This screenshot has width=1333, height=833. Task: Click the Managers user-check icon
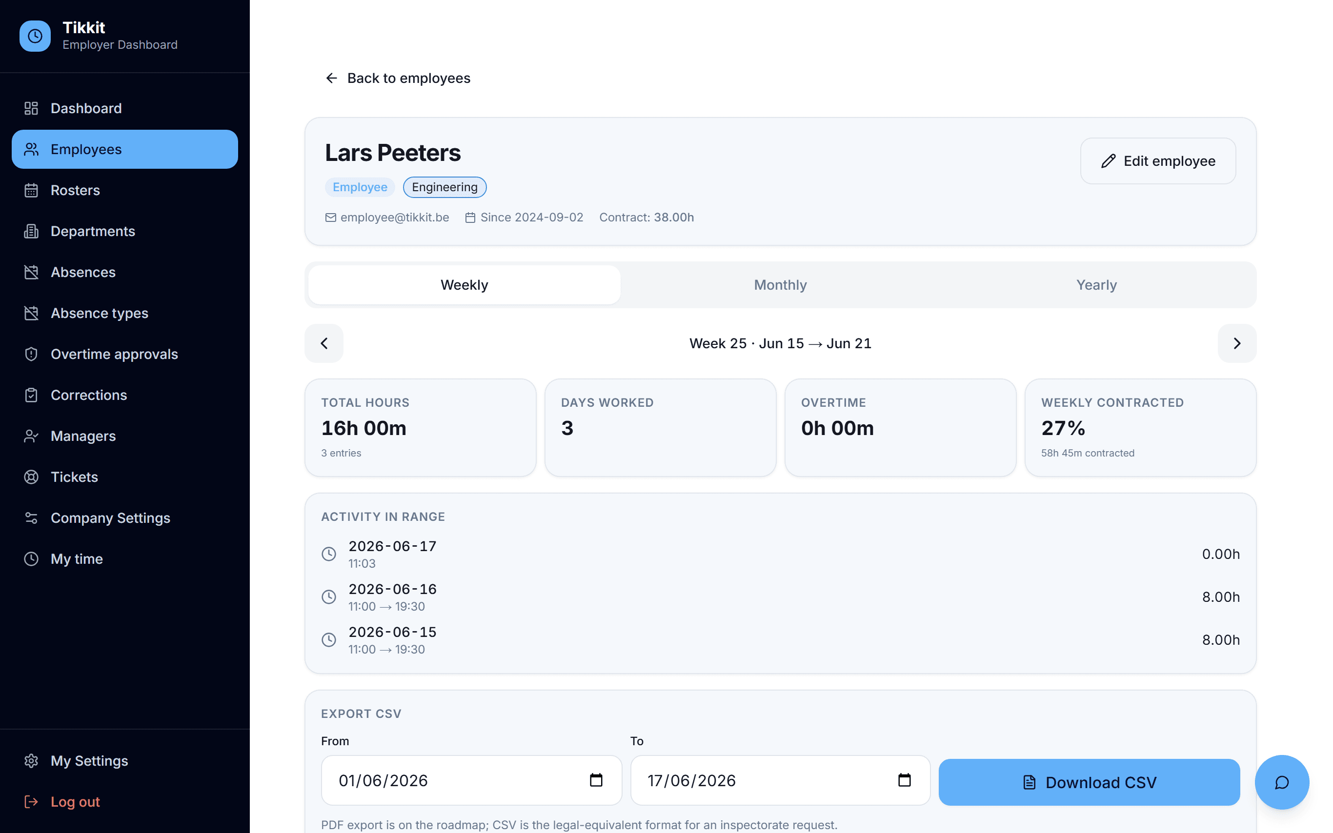(x=31, y=436)
